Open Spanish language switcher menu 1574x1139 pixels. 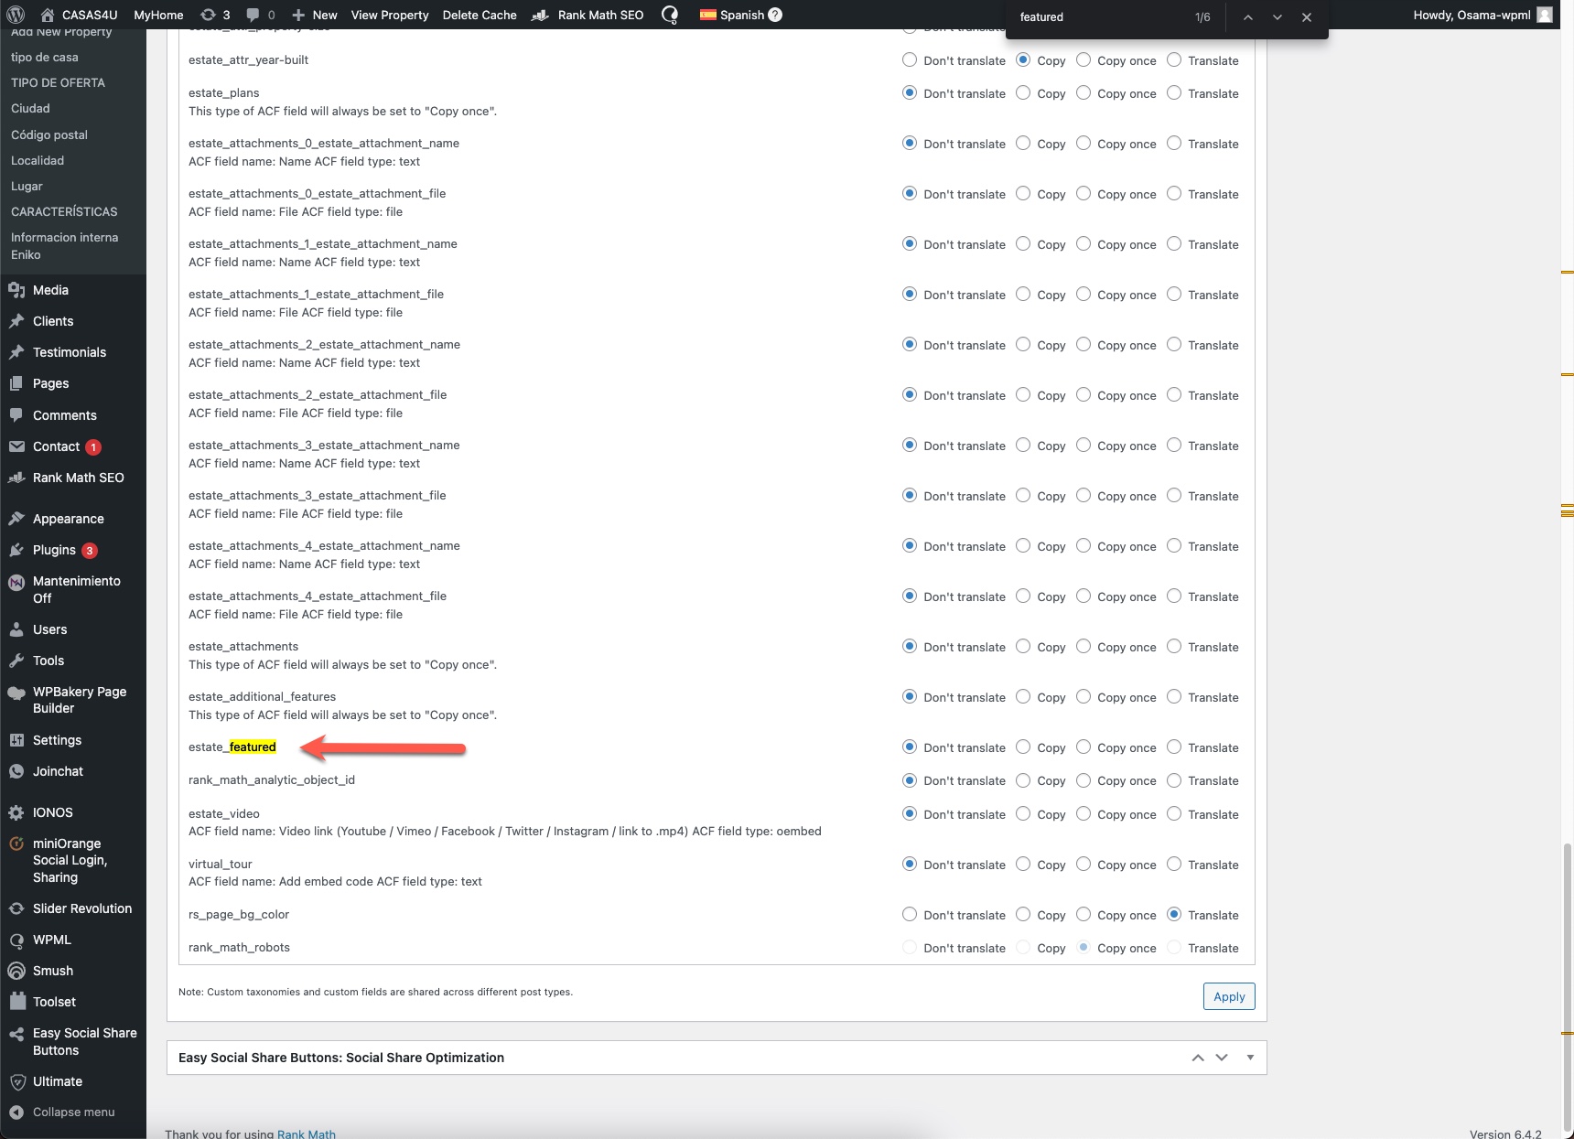point(741,15)
